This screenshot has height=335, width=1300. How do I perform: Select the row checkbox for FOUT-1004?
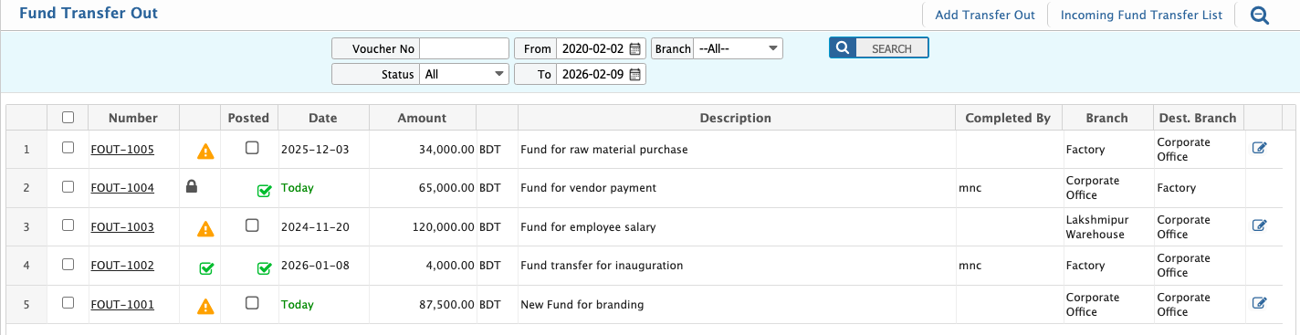tap(68, 187)
